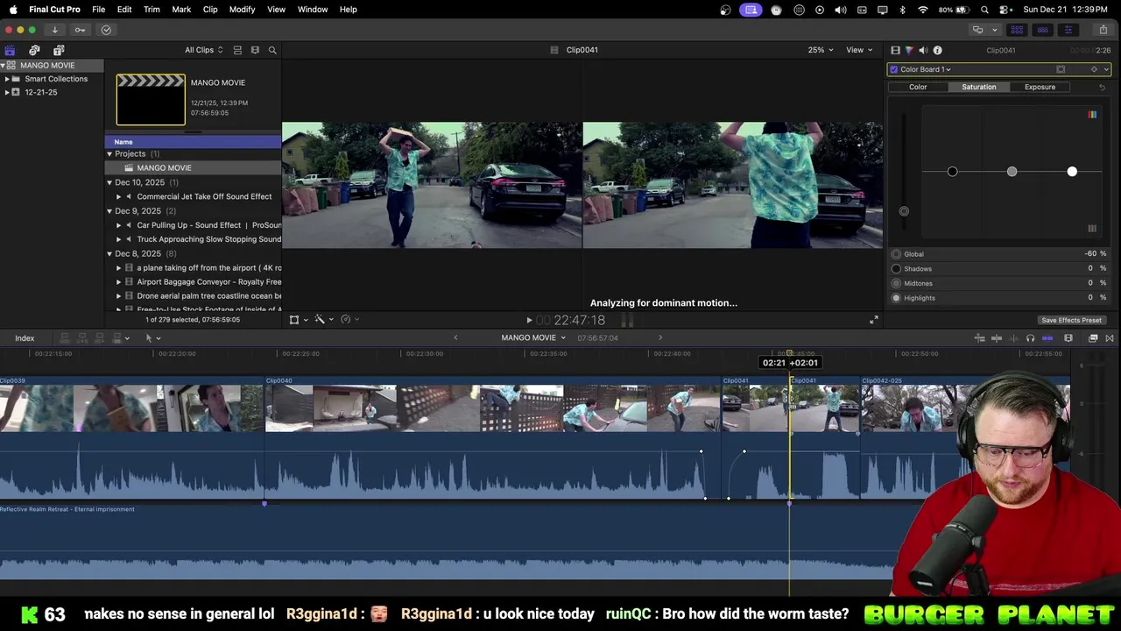
Task: Open the keyword editor key icon
Action: (x=80, y=30)
